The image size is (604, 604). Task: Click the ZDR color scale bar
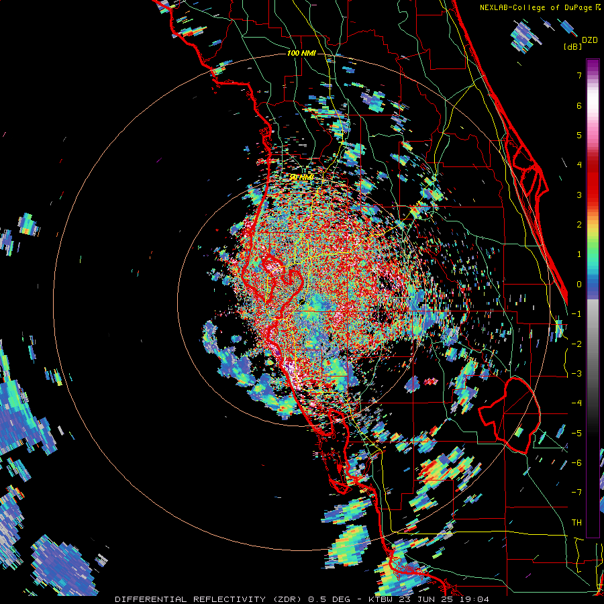[593, 298]
